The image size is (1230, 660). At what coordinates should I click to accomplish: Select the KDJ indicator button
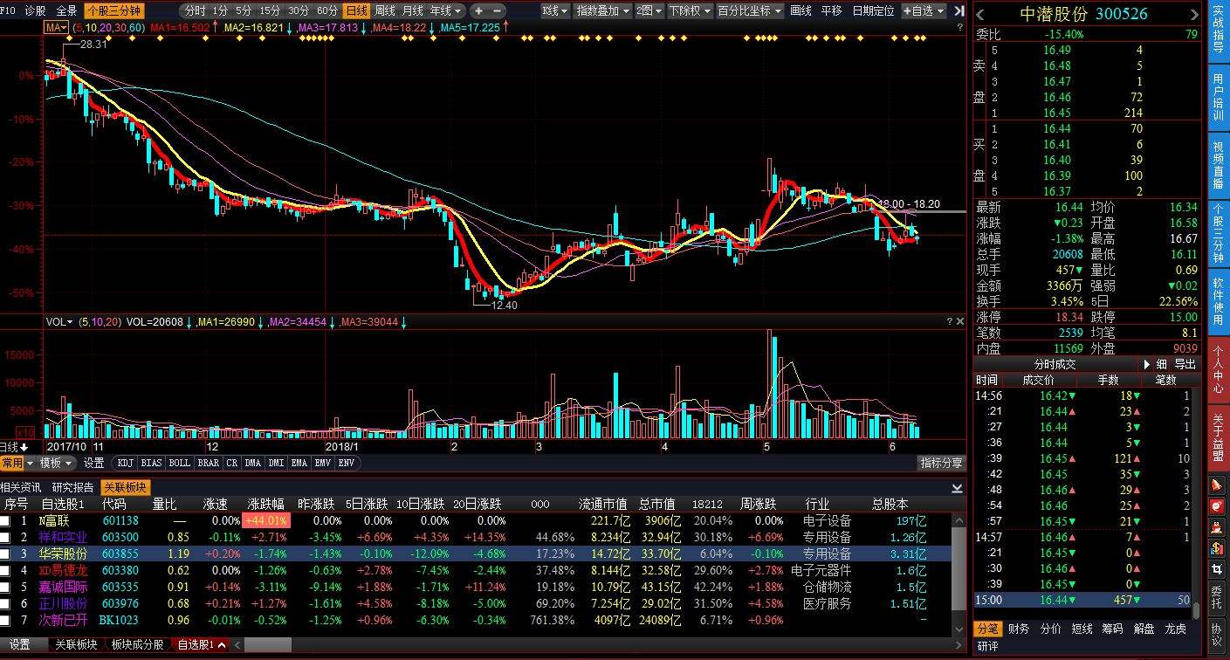[x=126, y=463]
